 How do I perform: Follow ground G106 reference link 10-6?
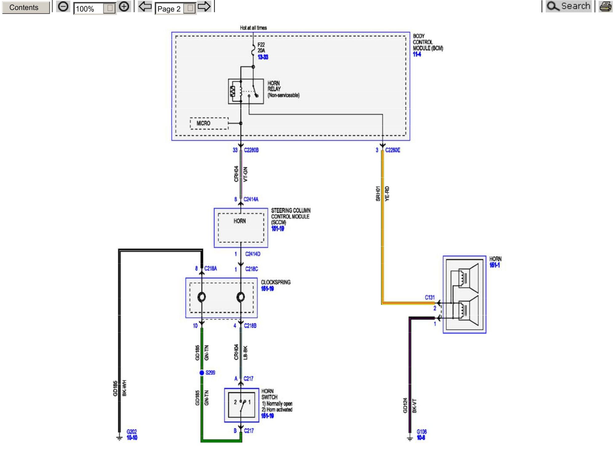coord(421,438)
